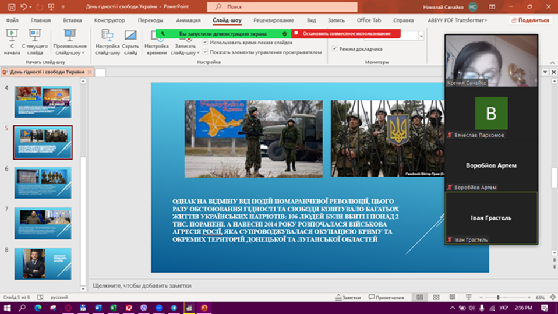Open the monitor selection combo box
558x314 pixels.
pyautogui.click(x=421, y=36)
